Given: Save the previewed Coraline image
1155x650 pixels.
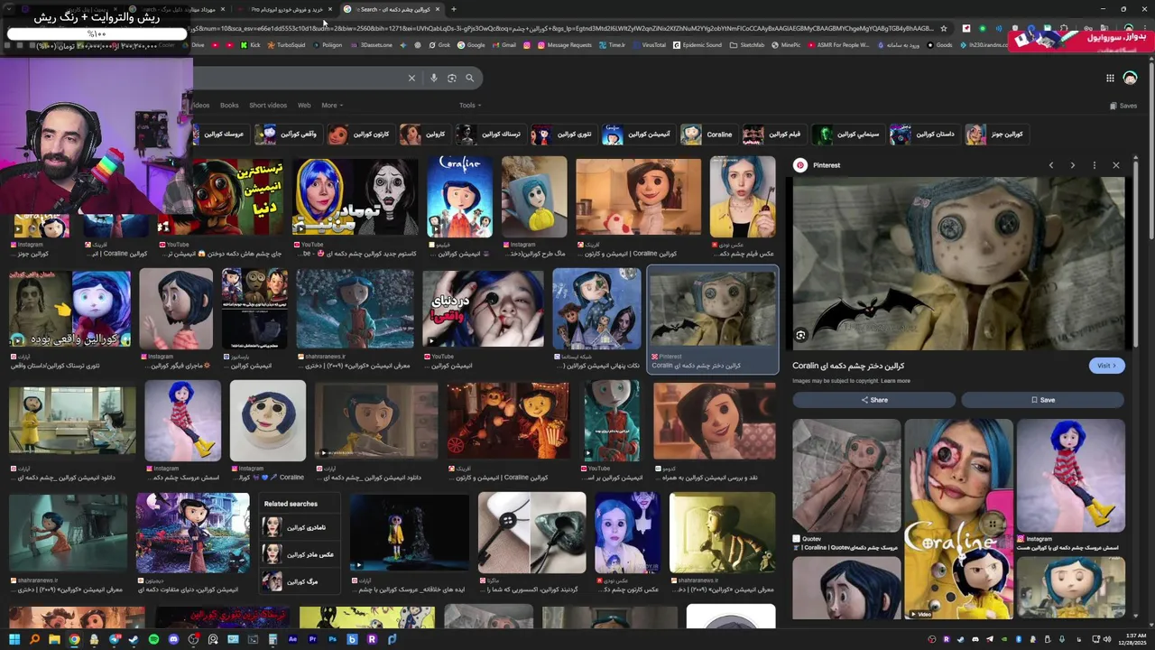Looking at the screenshot, I should pos(1042,400).
